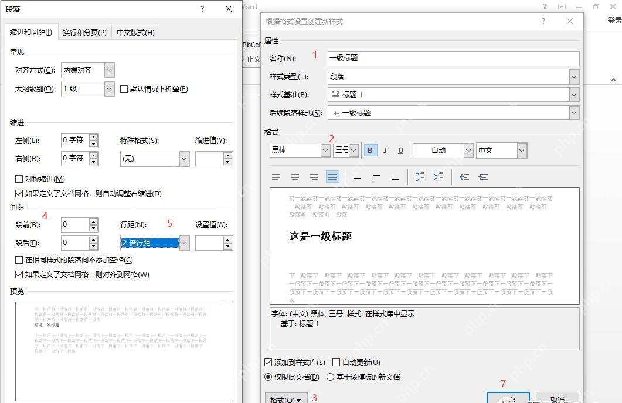Open the 行距 dropdown showing 2 倍行距
The image size is (622, 403).
tap(184, 243)
